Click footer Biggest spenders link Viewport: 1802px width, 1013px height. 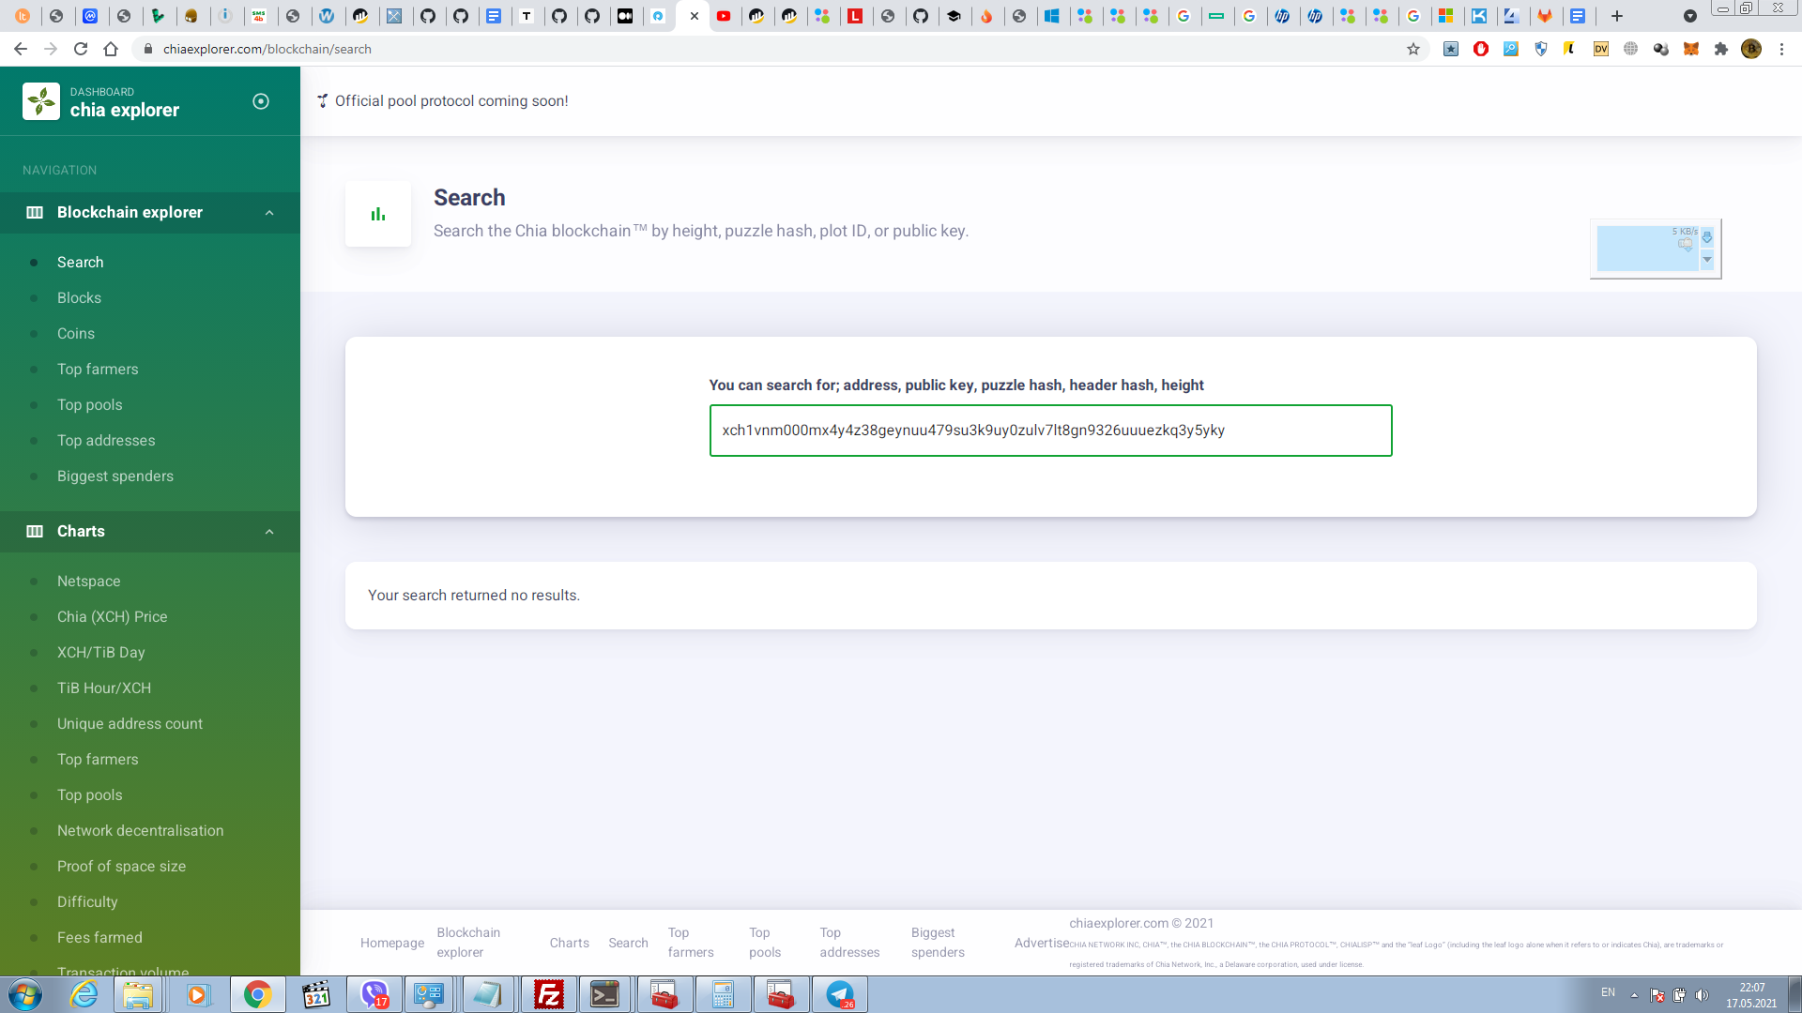[x=938, y=942]
